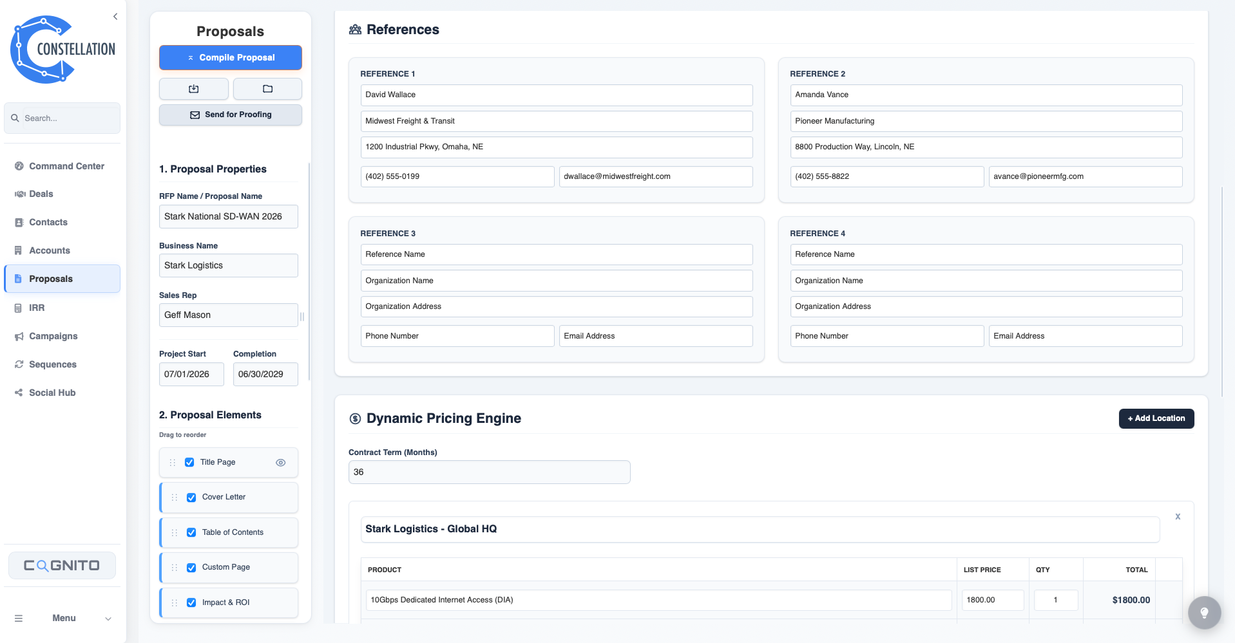The height and width of the screenshot is (643, 1235).
Task: Click Add Location in Dynamic Pricing Engine
Action: click(1156, 418)
